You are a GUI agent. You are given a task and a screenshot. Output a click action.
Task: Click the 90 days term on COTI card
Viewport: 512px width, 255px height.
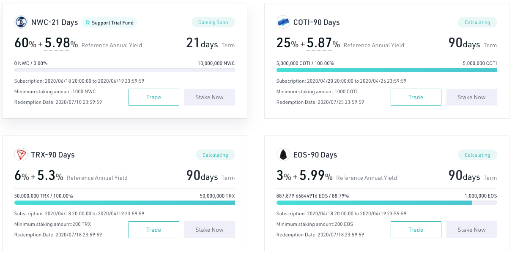(x=464, y=43)
